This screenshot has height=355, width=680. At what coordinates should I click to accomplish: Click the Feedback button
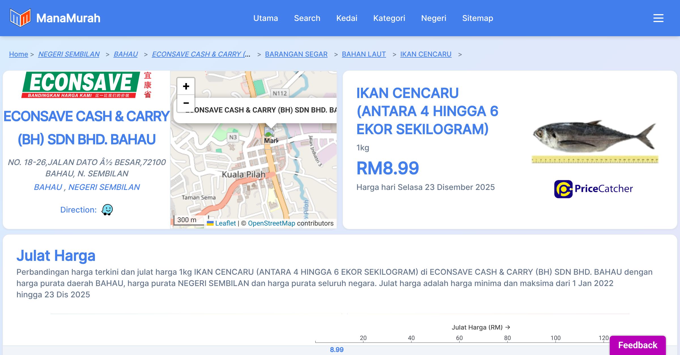point(637,345)
